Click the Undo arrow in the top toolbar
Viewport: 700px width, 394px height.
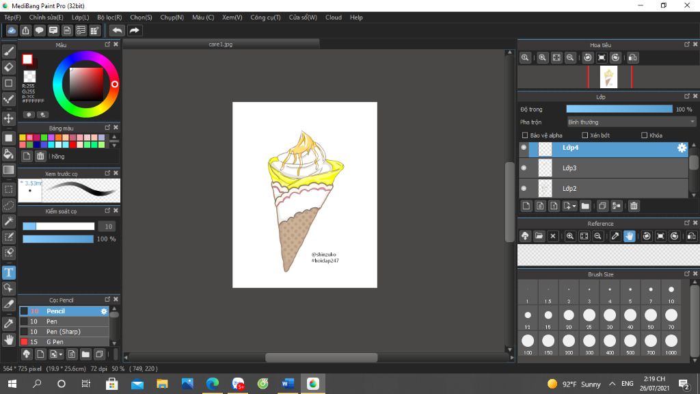(x=118, y=30)
